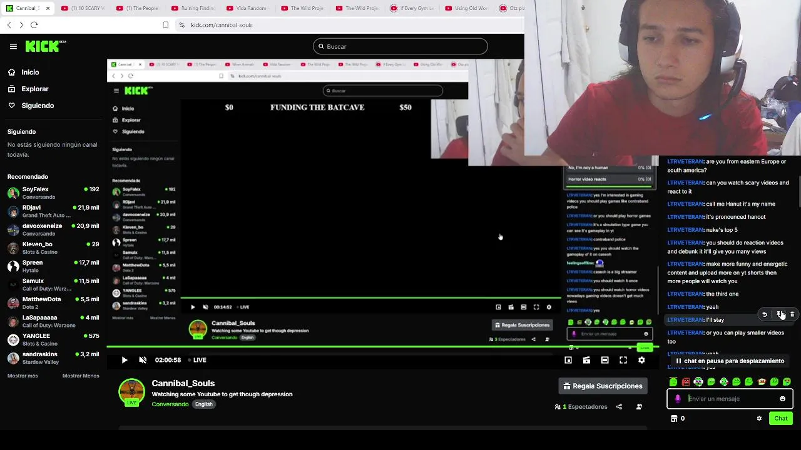Focus the Enviar un mensaje input
Screen dimensions: 801x450
click(x=729, y=399)
